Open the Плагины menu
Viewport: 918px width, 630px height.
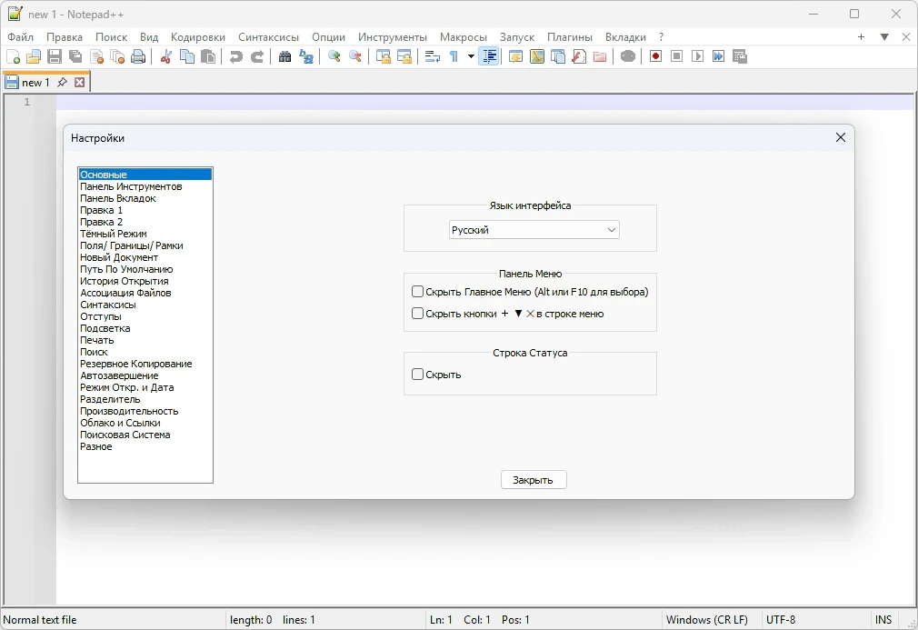(570, 37)
